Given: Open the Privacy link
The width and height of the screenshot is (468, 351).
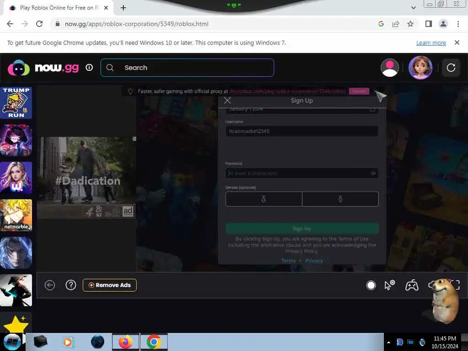Looking at the screenshot, I should tap(314, 261).
